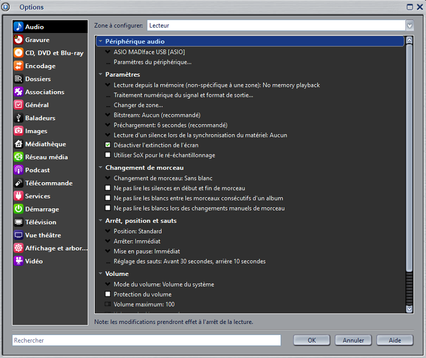The image size is (426, 358).
Task: Open the Gravure disc icon
Action: click(19, 39)
